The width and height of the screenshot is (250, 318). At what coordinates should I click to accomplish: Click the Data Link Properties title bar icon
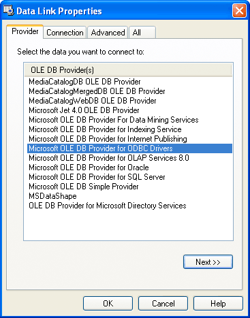point(8,11)
